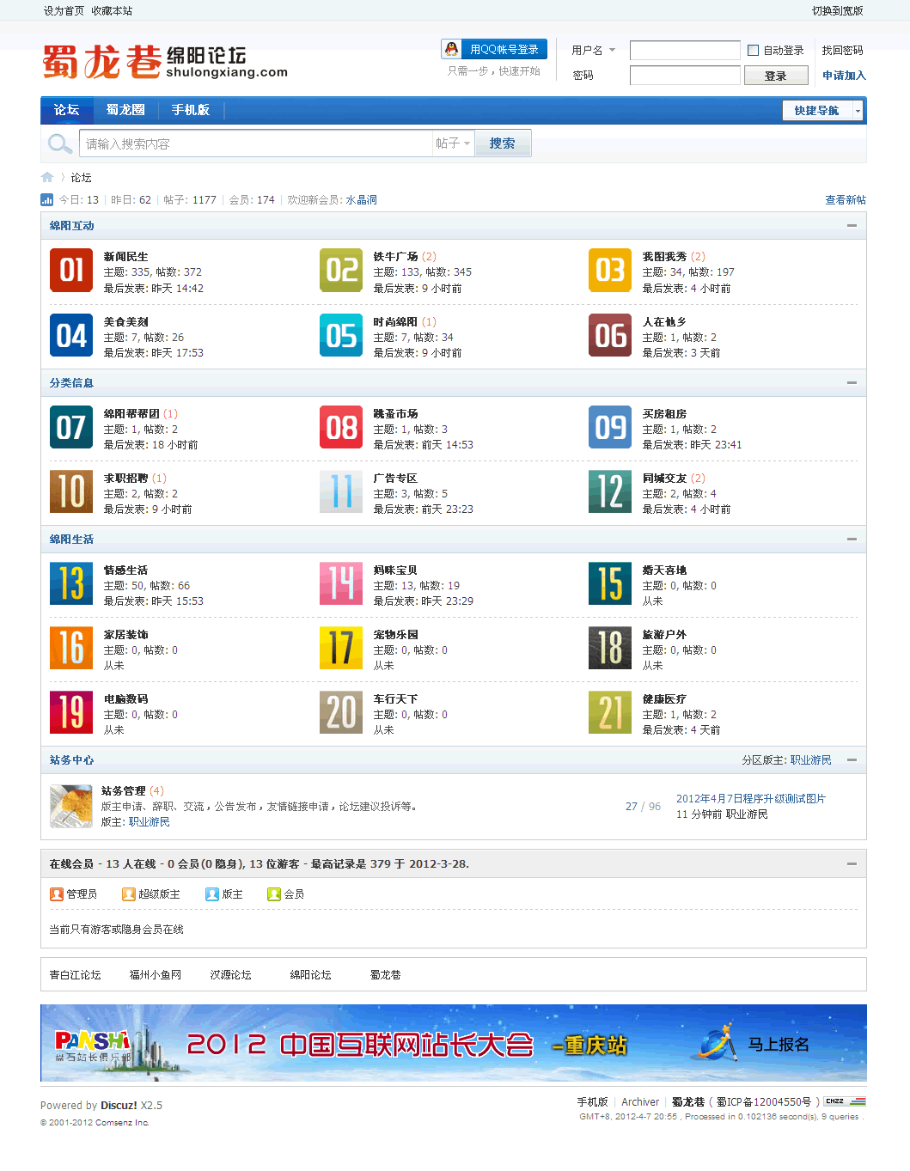The height and width of the screenshot is (1171, 910).
Task: Select the 12 同城交友 forum icon
Action: [x=610, y=491]
